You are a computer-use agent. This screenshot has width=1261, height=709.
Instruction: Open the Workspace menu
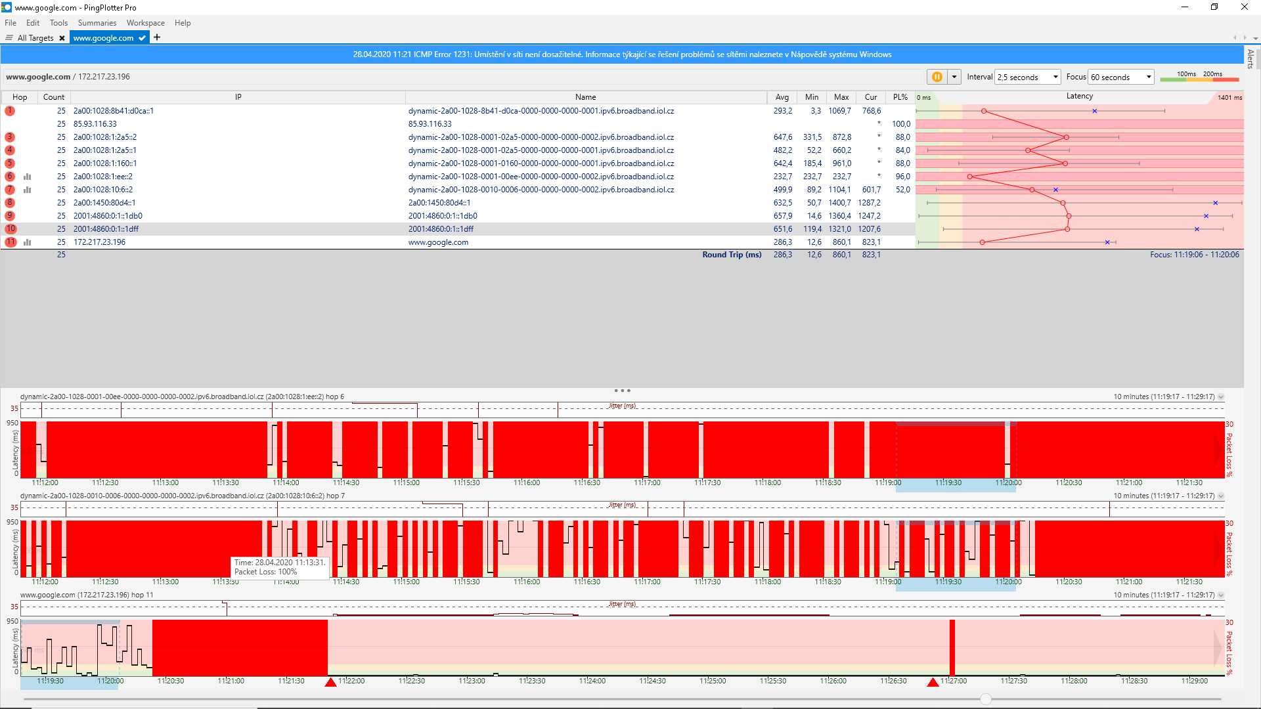145,23
